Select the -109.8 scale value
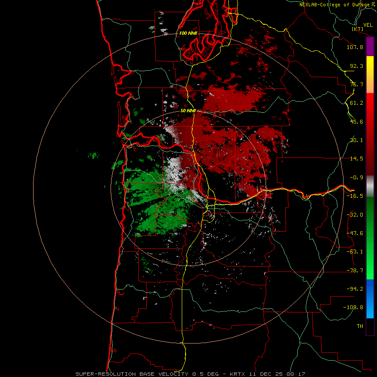Viewport: 377px width, 377px height. coord(353,307)
